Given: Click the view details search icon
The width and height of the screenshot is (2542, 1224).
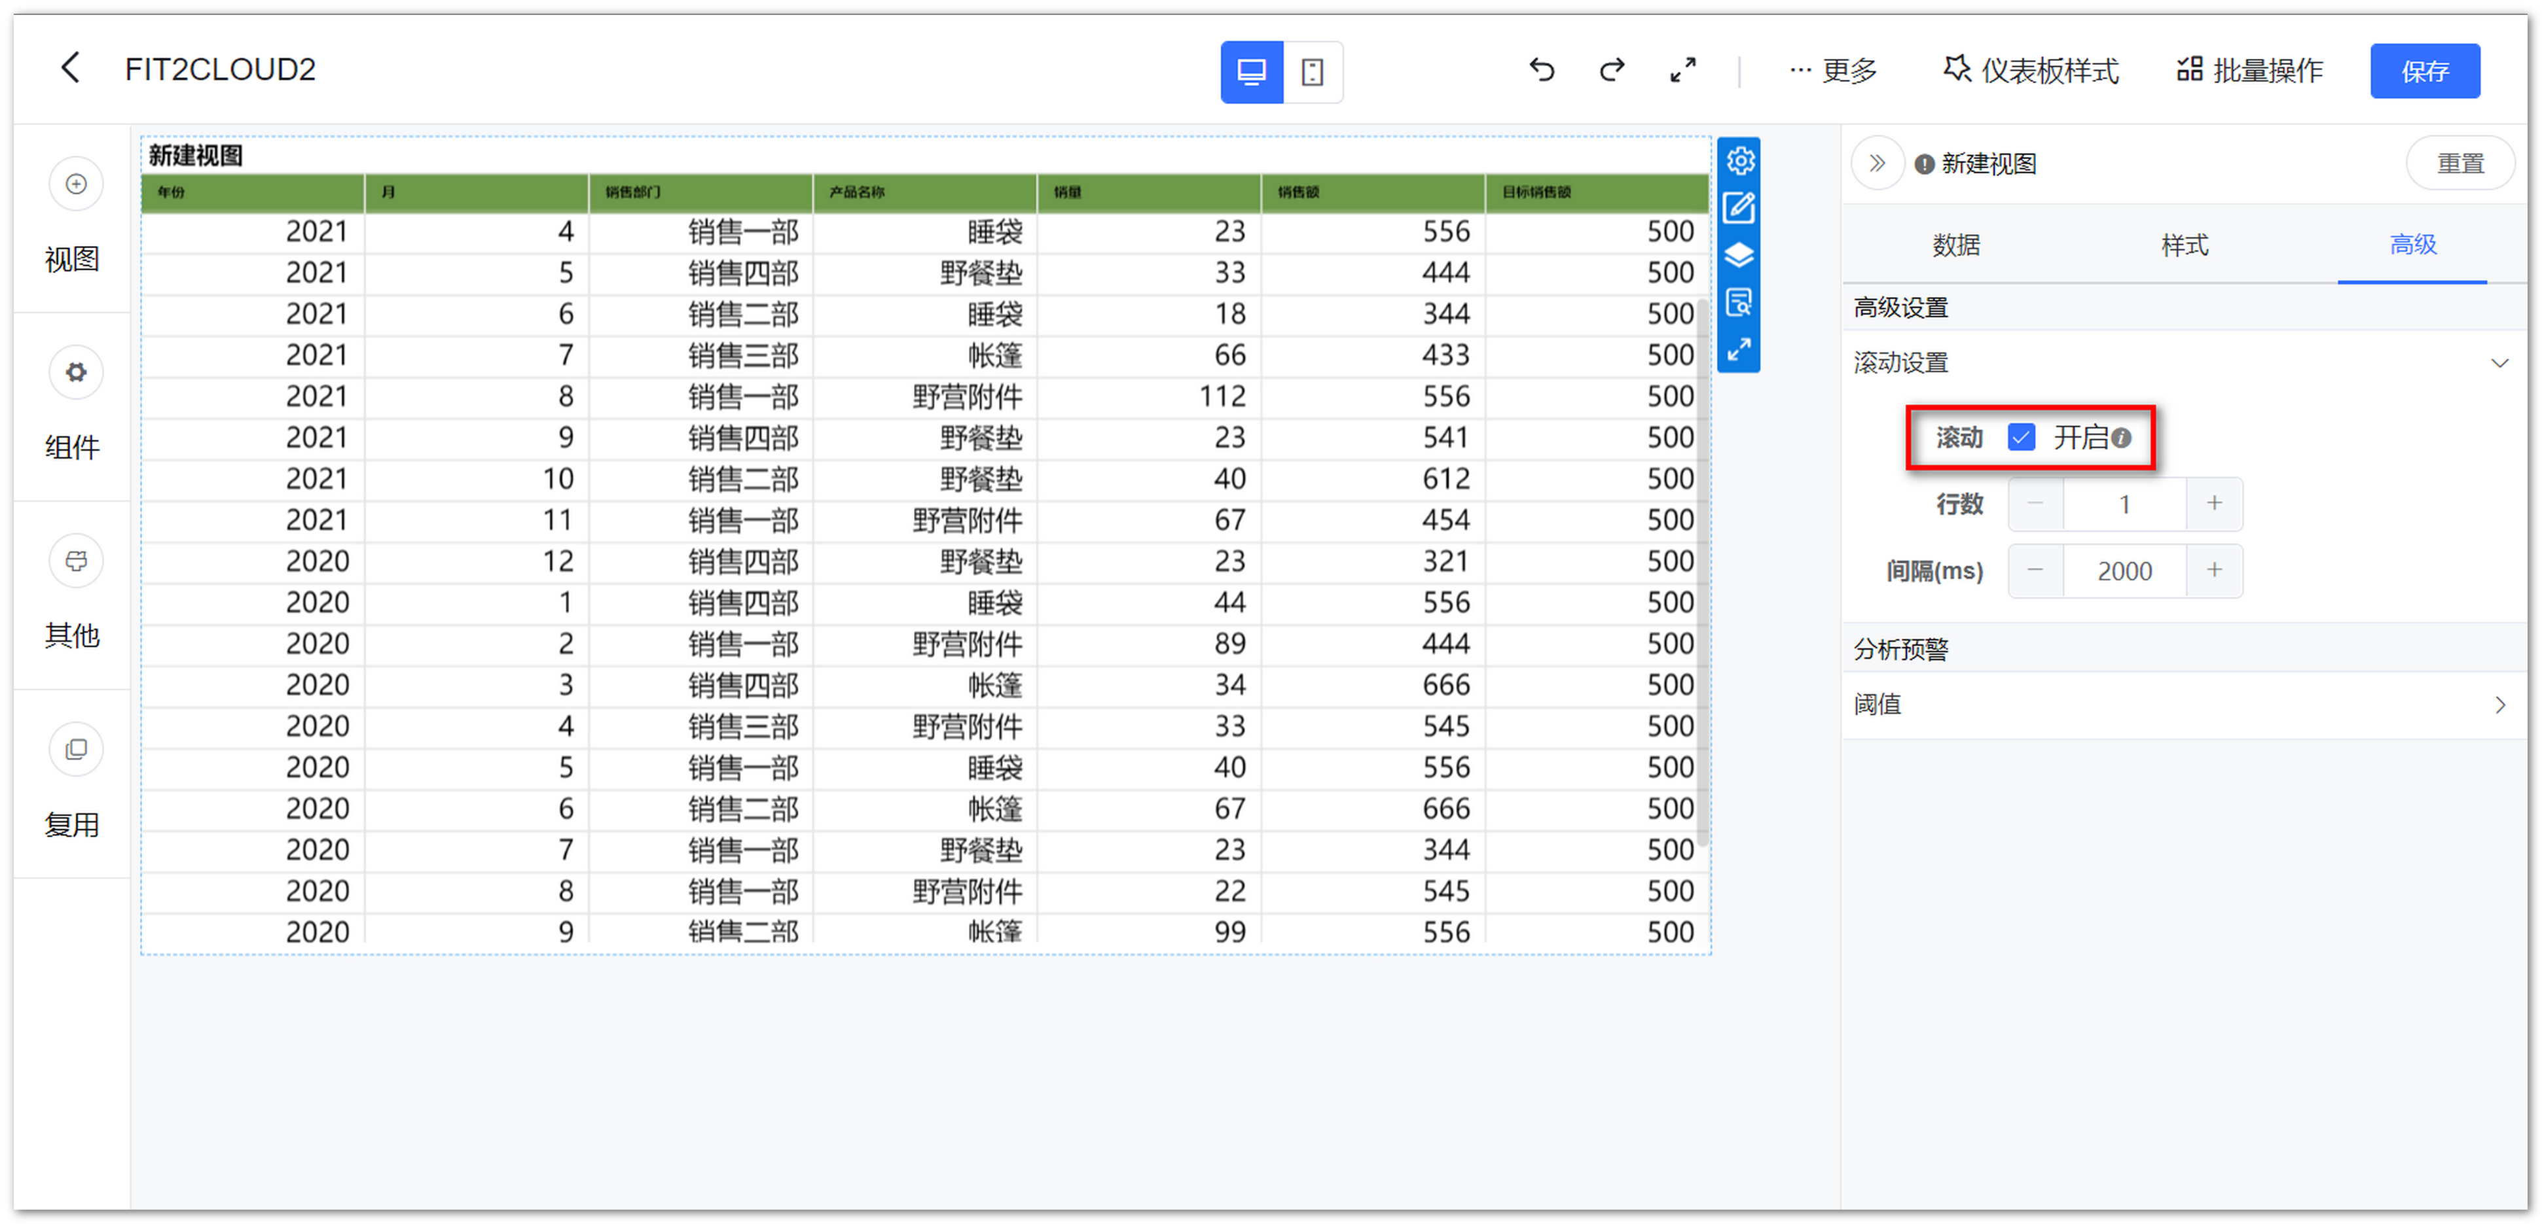Looking at the screenshot, I should [1739, 303].
